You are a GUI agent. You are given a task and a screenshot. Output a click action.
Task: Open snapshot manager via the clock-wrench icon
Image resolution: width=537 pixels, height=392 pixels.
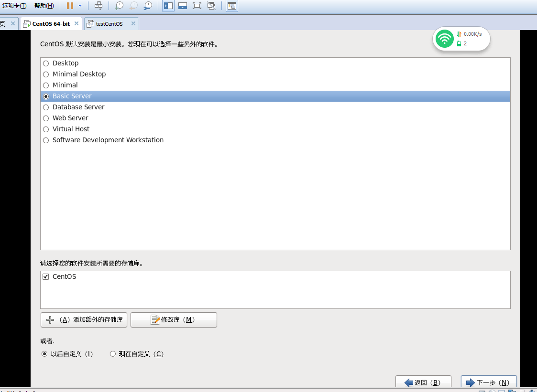point(148,5)
